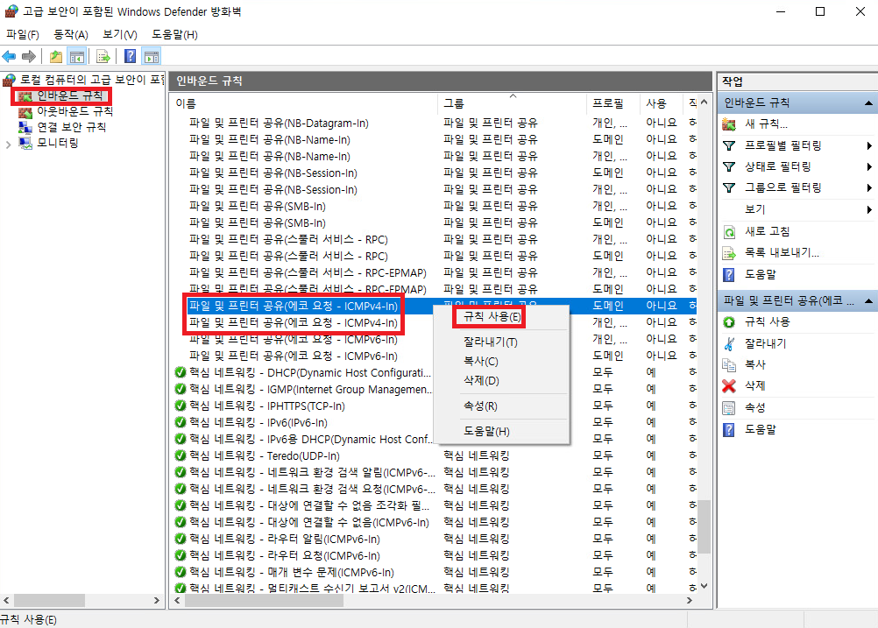
Task: Select rule 핵심 네트워킹 - IPv6(IPv6-In)
Action: pyautogui.click(x=258, y=423)
